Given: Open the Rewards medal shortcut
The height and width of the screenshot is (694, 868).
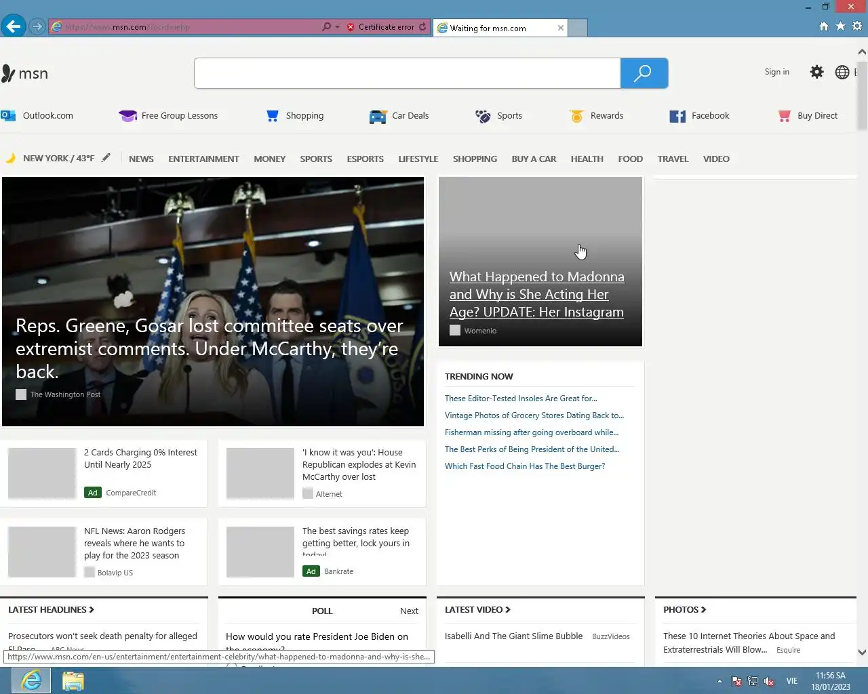Looking at the screenshot, I should click(596, 116).
